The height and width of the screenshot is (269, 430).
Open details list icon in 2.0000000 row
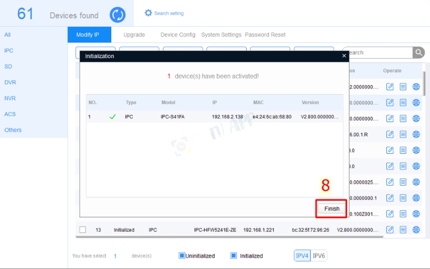(x=403, y=87)
